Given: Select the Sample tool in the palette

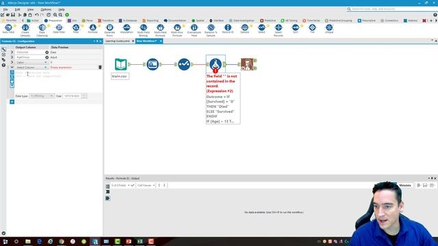Looking at the screenshot, I should (245, 29).
